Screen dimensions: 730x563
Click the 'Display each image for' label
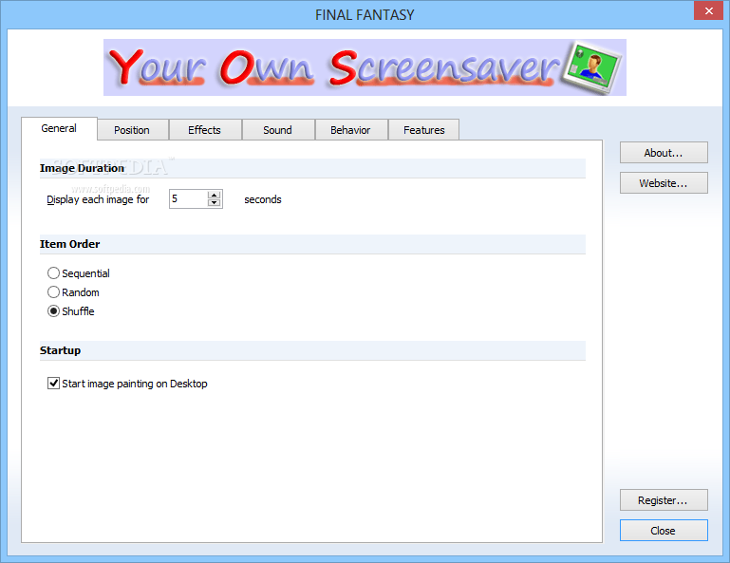pyautogui.click(x=98, y=199)
